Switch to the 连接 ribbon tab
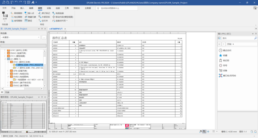Viewport: 258px width, 138px height. pyautogui.click(x=58, y=8)
